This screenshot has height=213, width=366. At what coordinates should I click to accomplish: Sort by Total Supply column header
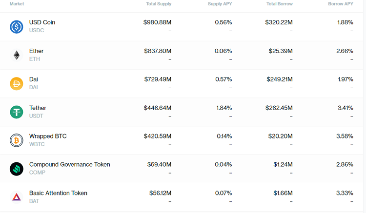coord(159,4)
